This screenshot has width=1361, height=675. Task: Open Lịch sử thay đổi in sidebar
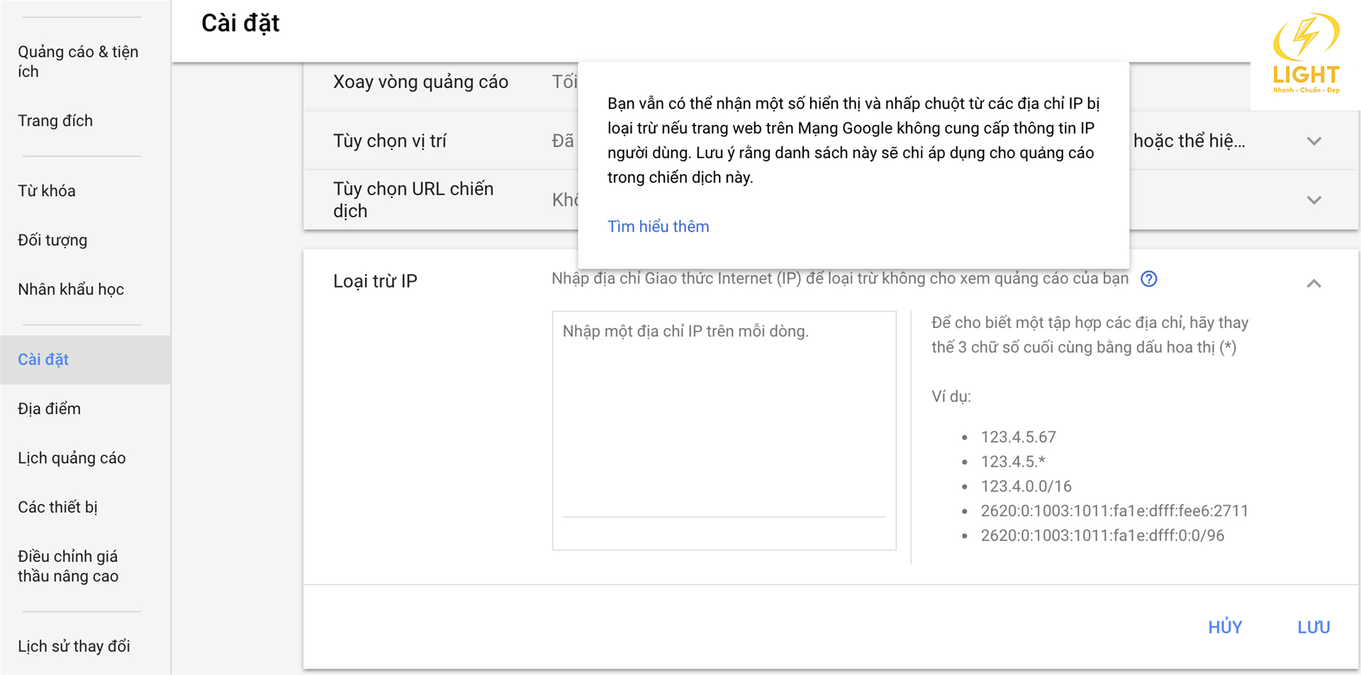[74, 647]
